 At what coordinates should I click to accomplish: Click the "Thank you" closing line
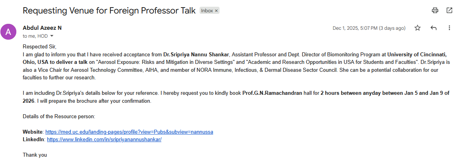pos(35,155)
